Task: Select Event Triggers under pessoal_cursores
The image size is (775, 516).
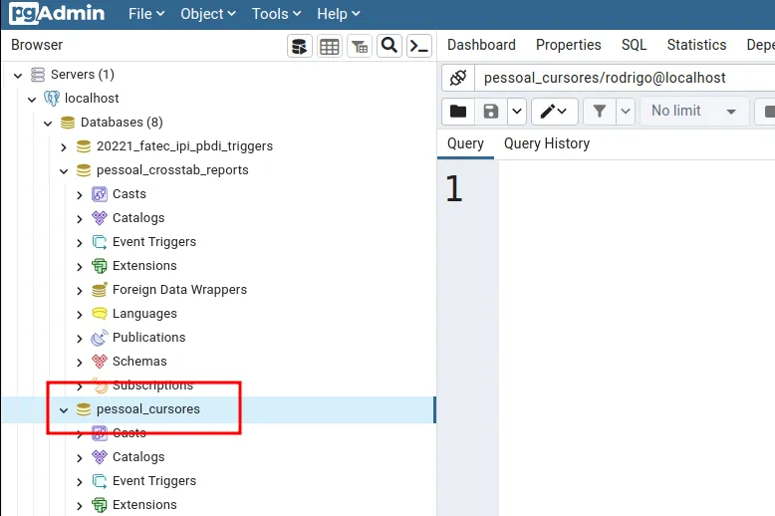Action: (x=154, y=481)
